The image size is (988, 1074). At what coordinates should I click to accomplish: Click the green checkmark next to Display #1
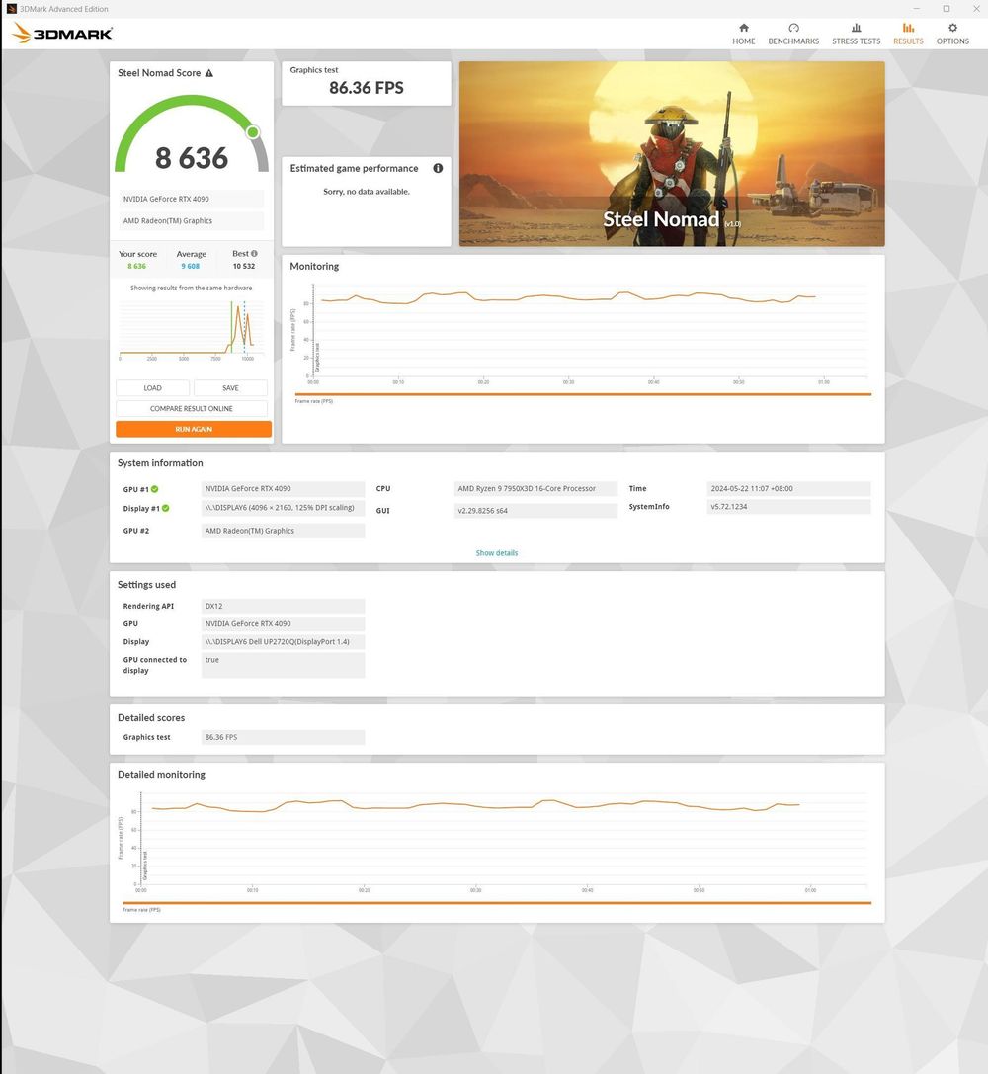[x=164, y=508]
